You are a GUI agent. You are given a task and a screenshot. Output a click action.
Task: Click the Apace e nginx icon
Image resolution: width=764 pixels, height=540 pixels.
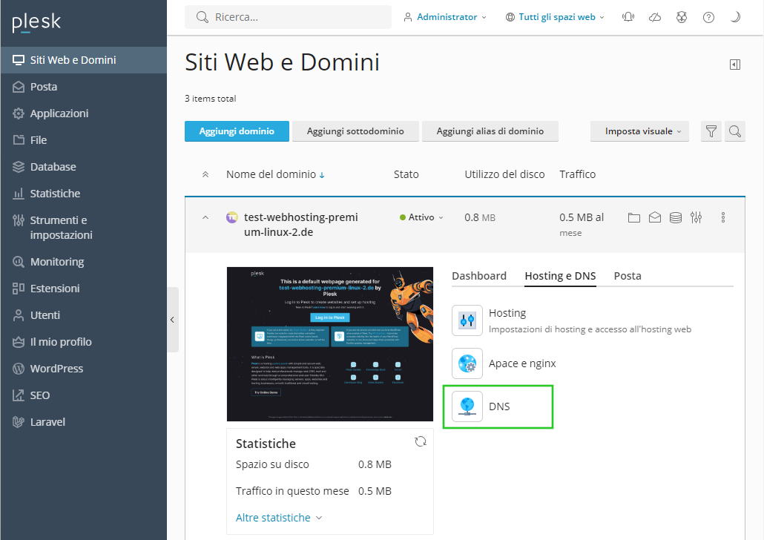click(467, 363)
